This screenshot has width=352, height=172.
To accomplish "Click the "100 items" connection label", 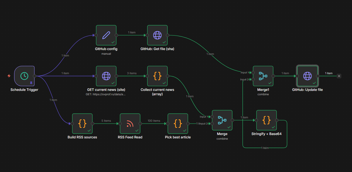I will pos(154,121).
